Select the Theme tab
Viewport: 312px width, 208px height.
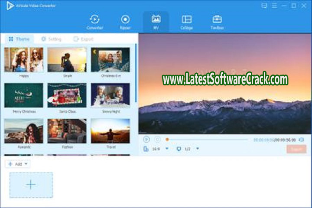(19, 39)
